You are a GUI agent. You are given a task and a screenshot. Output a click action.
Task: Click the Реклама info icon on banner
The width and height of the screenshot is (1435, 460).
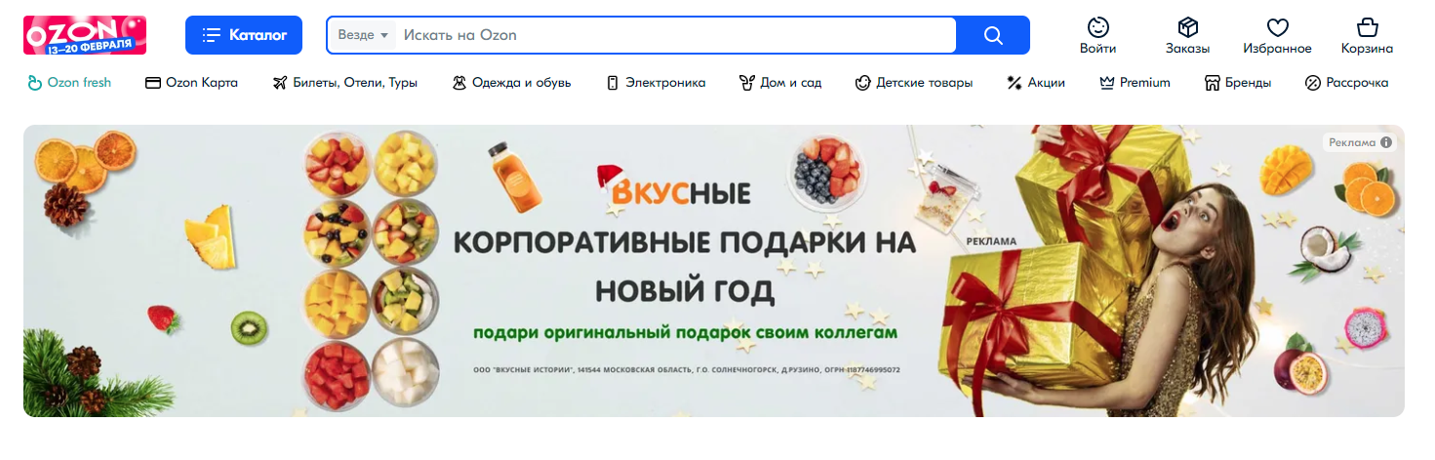[x=1386, y=142]
